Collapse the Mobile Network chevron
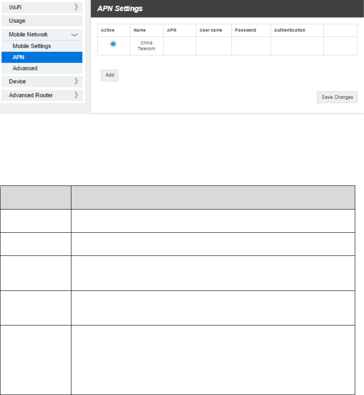This screenshot has height=395, width=364. 74,35
